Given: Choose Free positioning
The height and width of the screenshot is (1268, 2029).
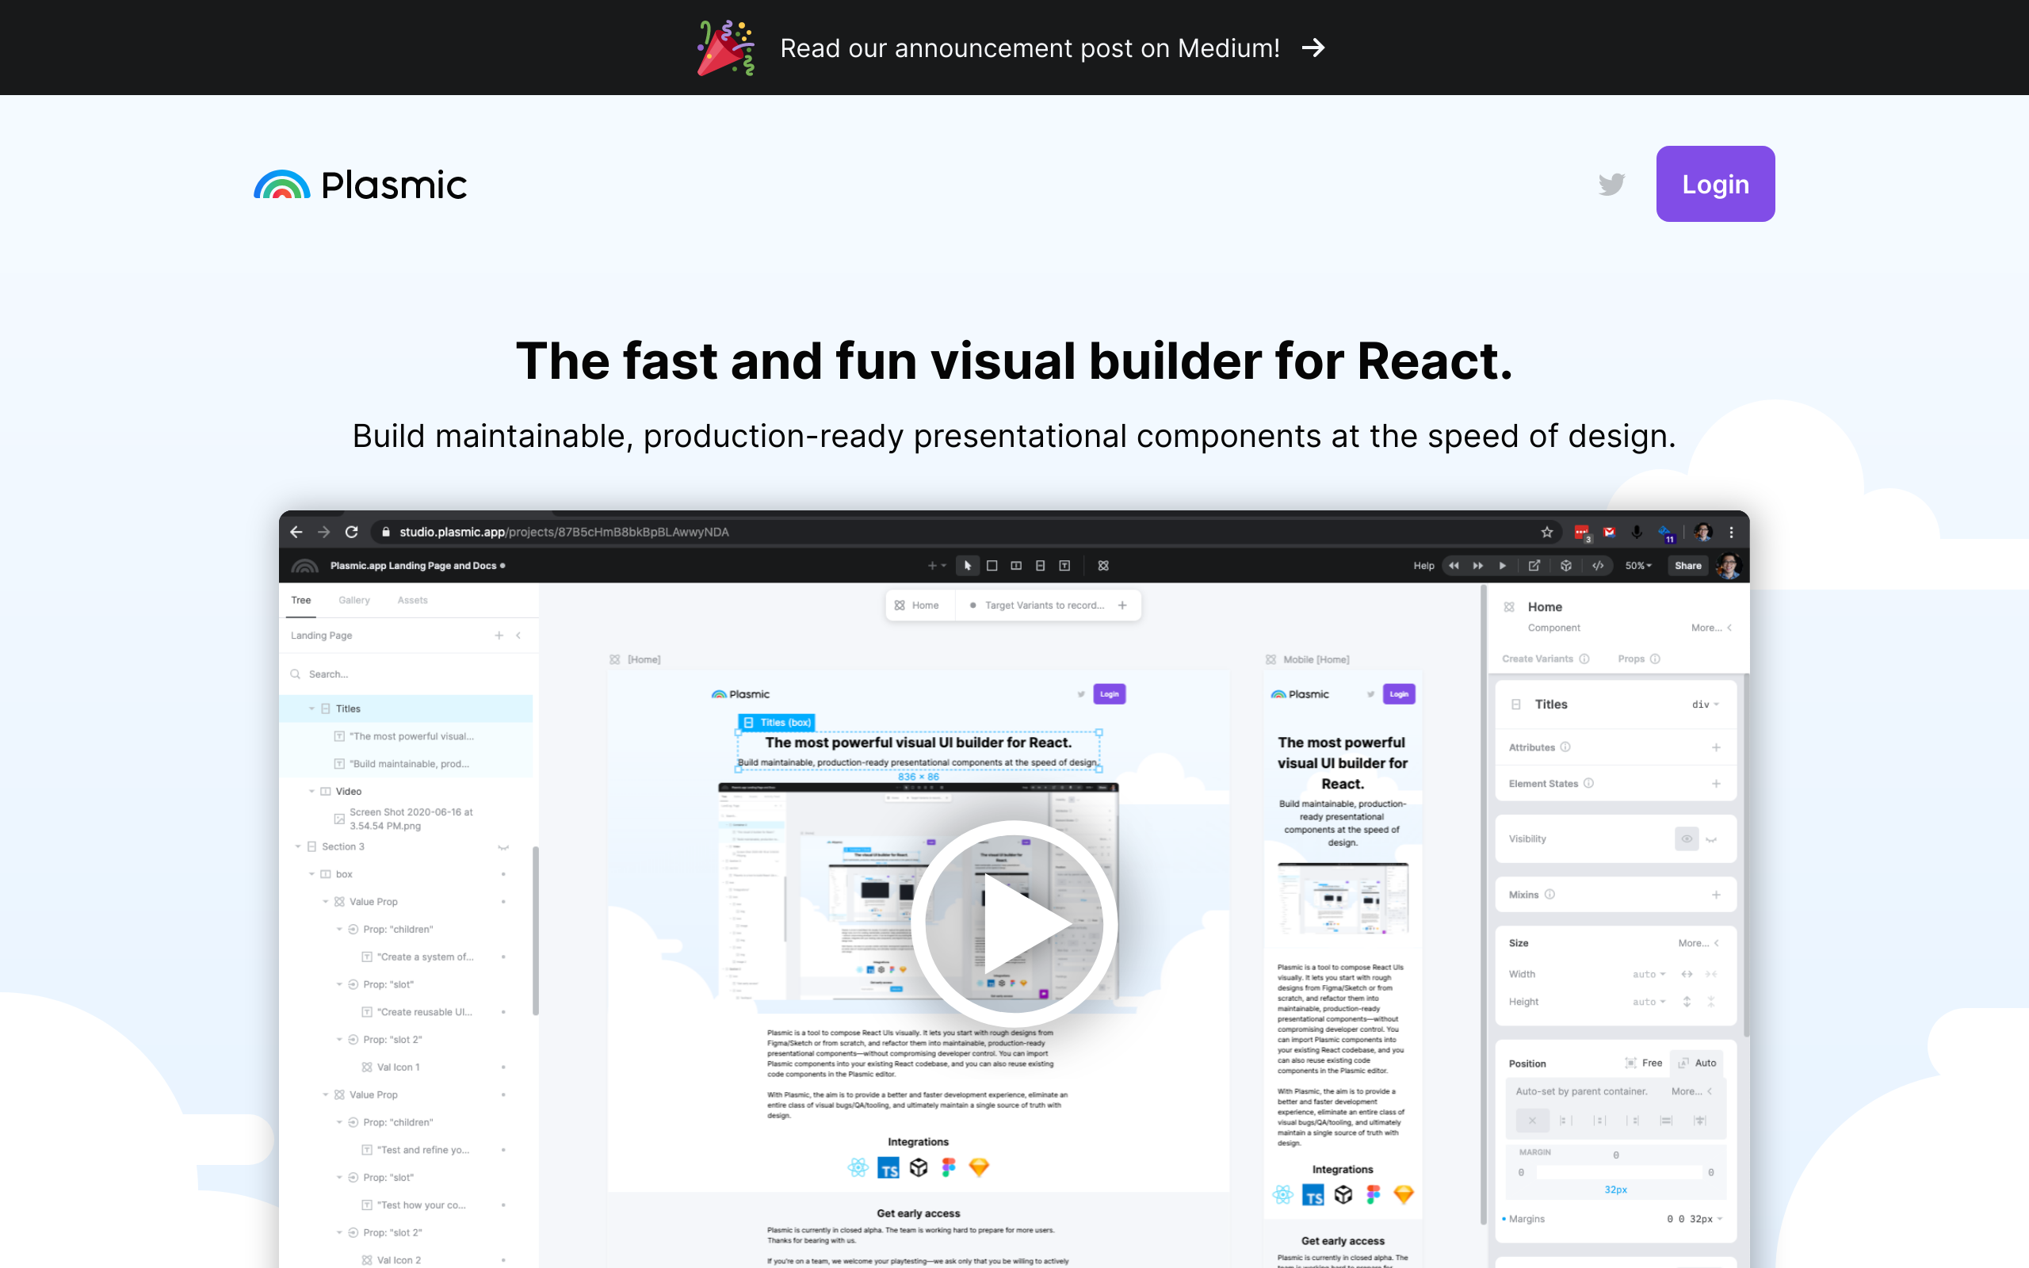Looking at the screenshot, I should click(x=1643, y=1064).
